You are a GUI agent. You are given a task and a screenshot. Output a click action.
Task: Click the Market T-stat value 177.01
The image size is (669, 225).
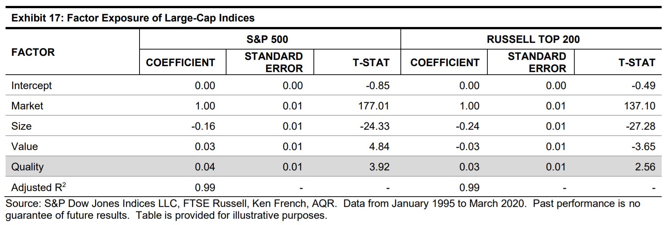coord(374,106)
